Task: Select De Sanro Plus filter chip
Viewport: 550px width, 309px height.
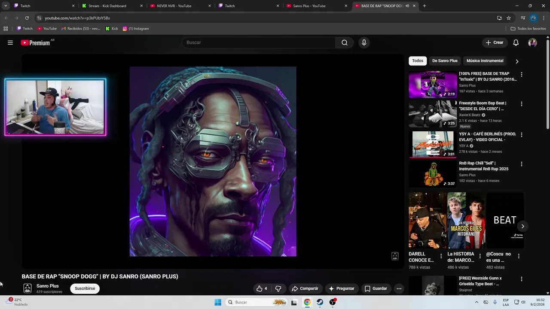Action: (445, 61)
